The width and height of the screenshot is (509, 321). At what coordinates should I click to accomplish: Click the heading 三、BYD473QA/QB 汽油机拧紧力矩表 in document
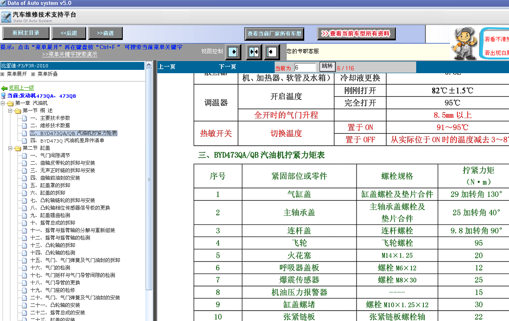(x=261, y=156)
